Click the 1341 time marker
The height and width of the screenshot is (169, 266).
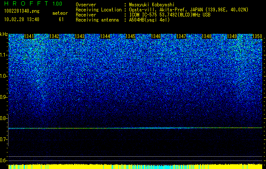[x=29, y=36]
